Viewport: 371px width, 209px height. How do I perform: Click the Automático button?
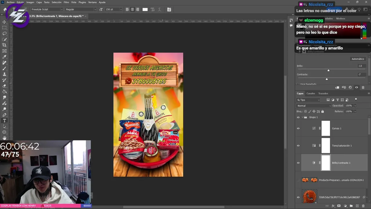358,59
